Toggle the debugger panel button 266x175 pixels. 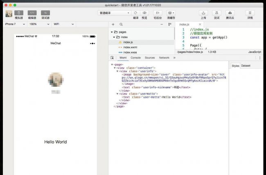(x=45, y=13)
